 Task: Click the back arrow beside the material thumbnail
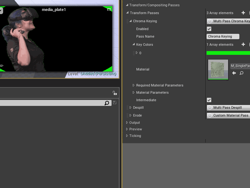coord(234,73)
